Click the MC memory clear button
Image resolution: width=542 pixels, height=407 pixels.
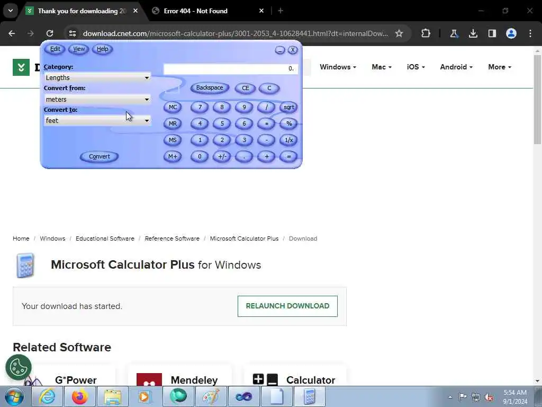(173, 107)
